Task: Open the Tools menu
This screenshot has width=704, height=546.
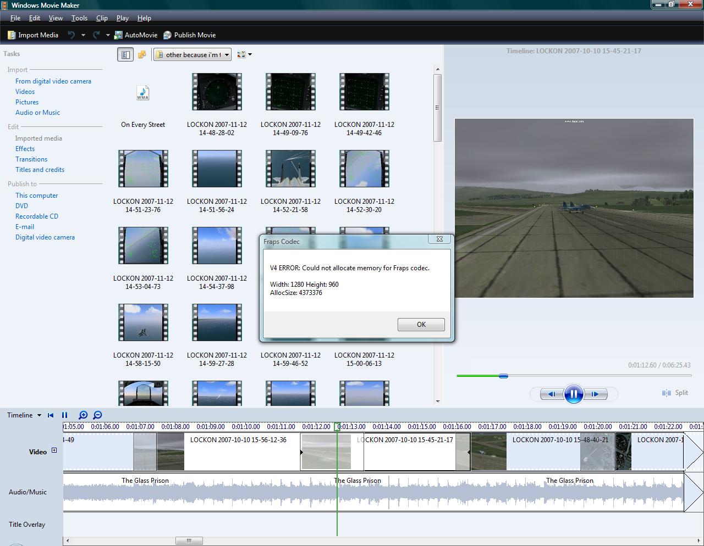Action: pyautogui.click(x=79, y=18)
